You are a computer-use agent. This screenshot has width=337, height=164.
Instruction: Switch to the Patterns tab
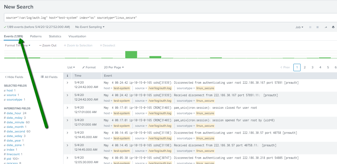pyautogui.click(x=36, y=36)
